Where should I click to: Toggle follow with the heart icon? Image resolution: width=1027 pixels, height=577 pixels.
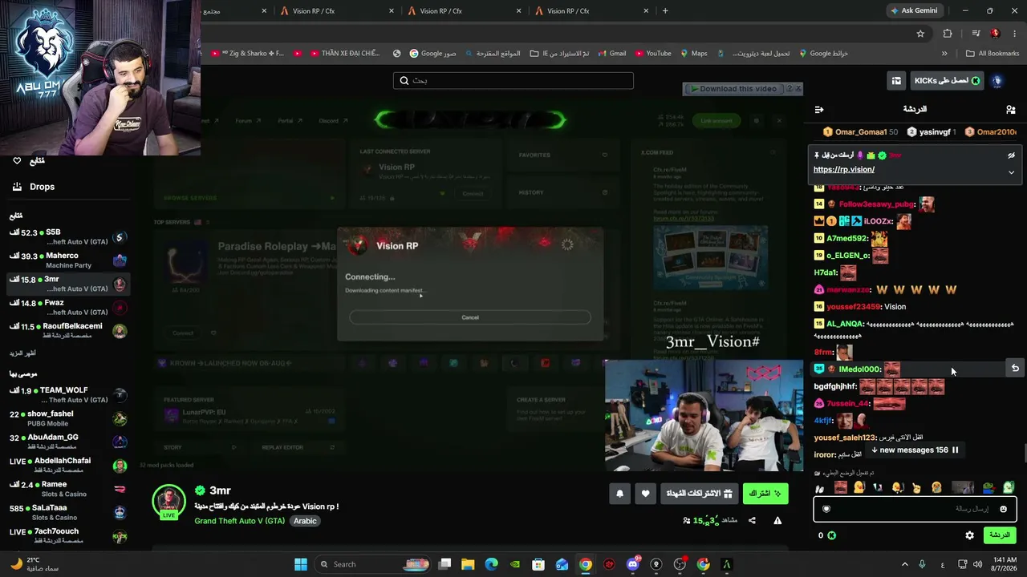[x=645, y=494]
